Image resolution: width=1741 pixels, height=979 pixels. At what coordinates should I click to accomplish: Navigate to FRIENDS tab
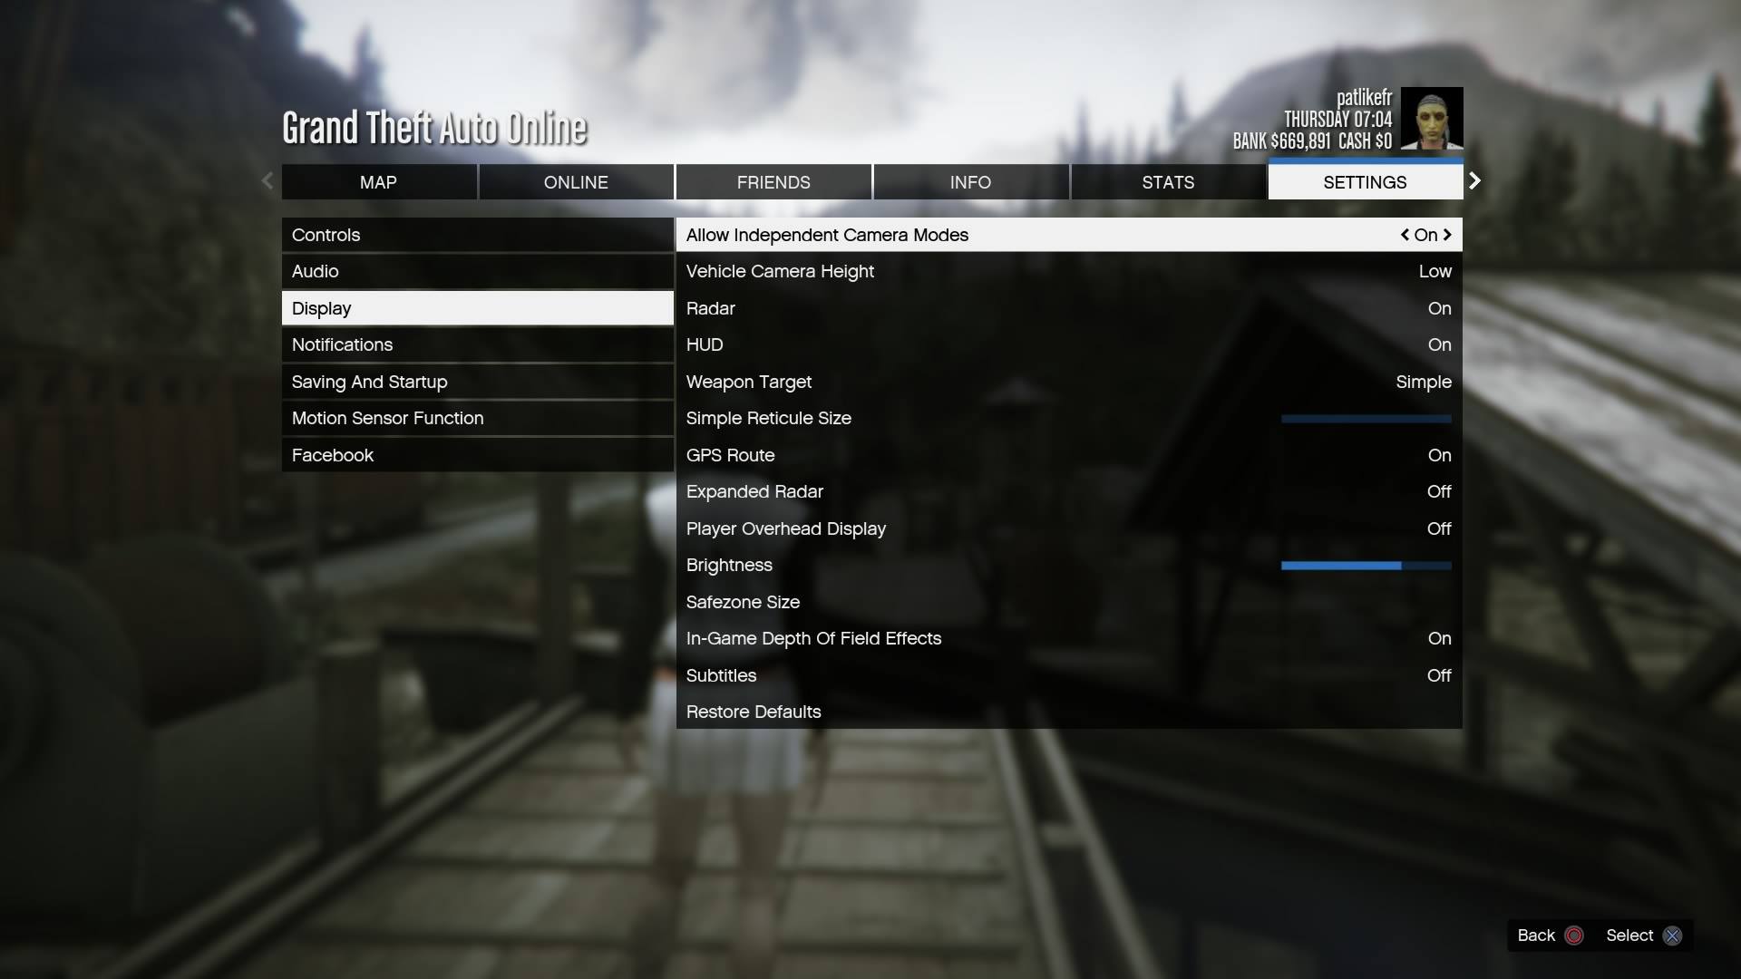pos(773,181)
